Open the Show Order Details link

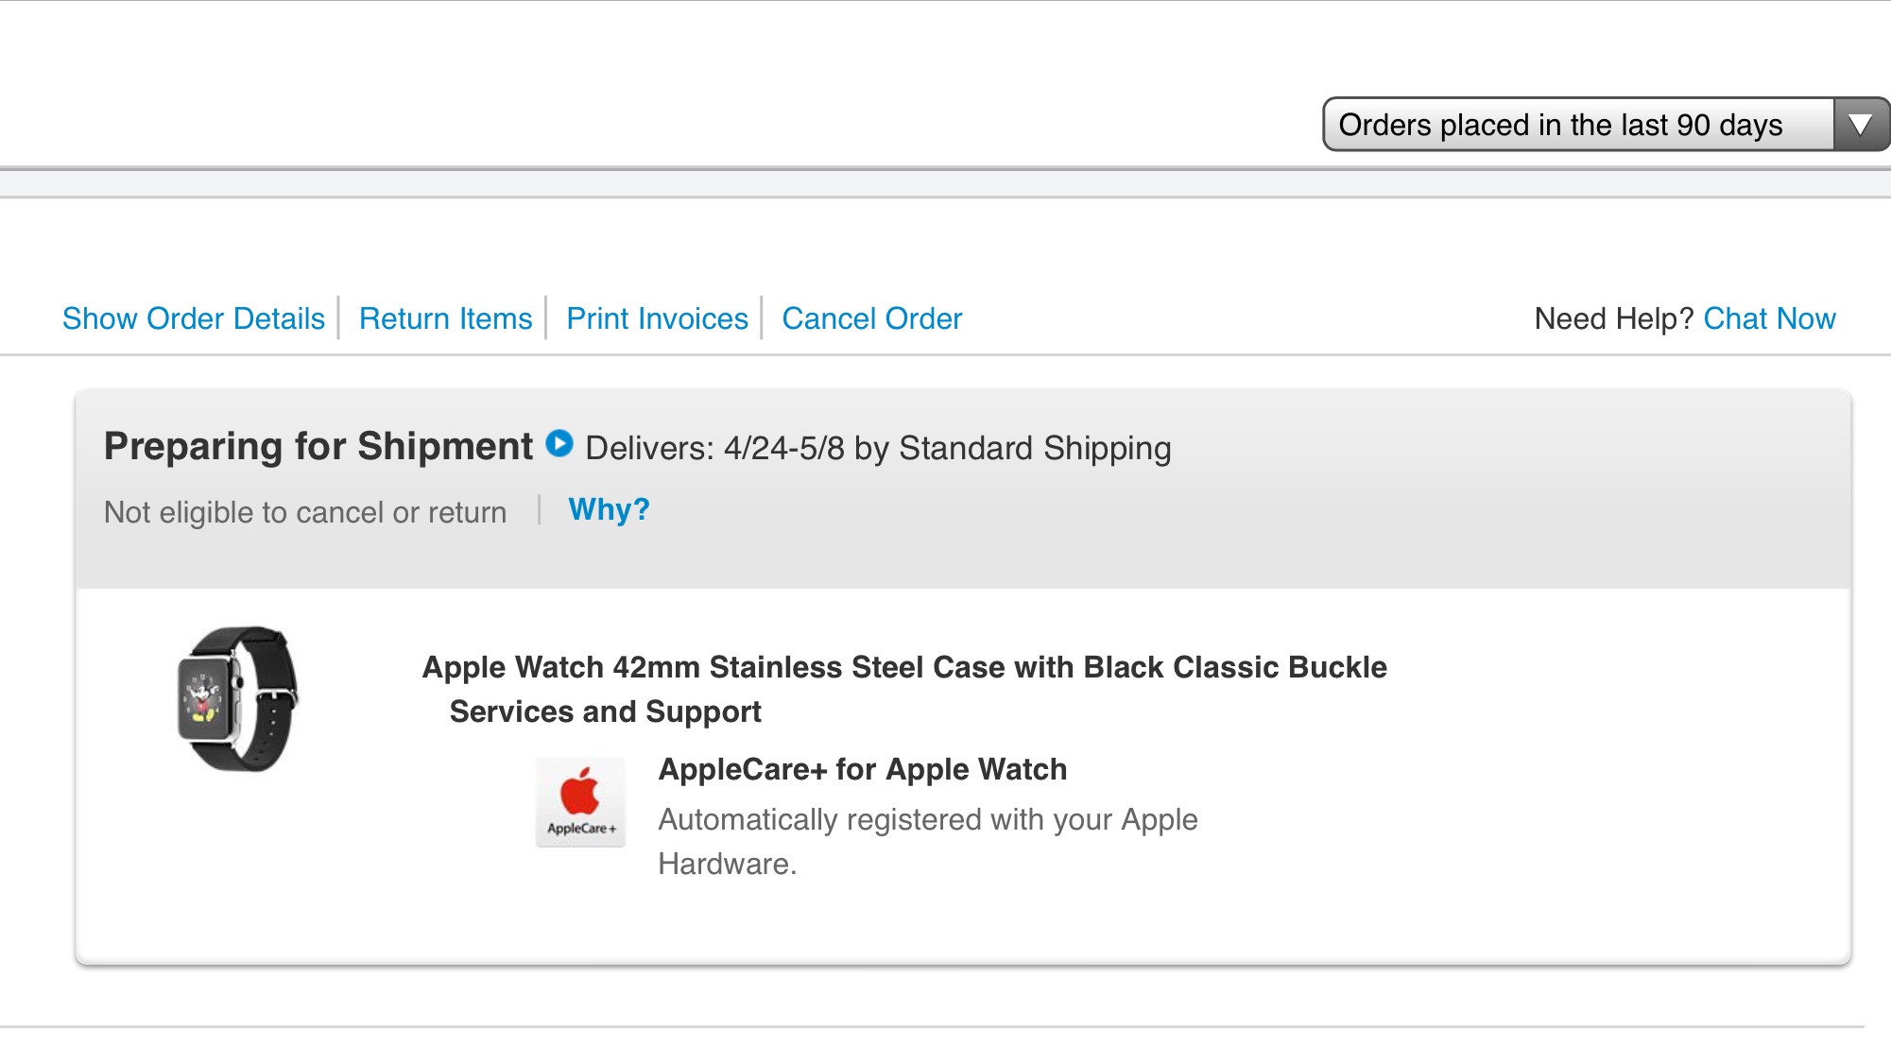[194, 319]
